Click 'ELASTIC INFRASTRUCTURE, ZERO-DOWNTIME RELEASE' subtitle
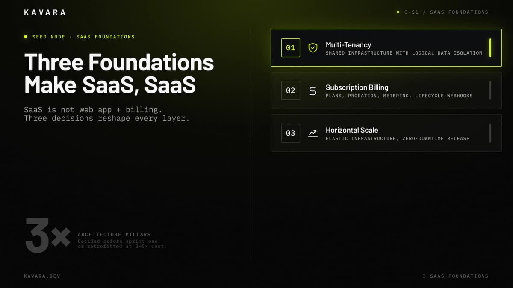Screen dimensions: 513x288 click(x=398, y=139)
